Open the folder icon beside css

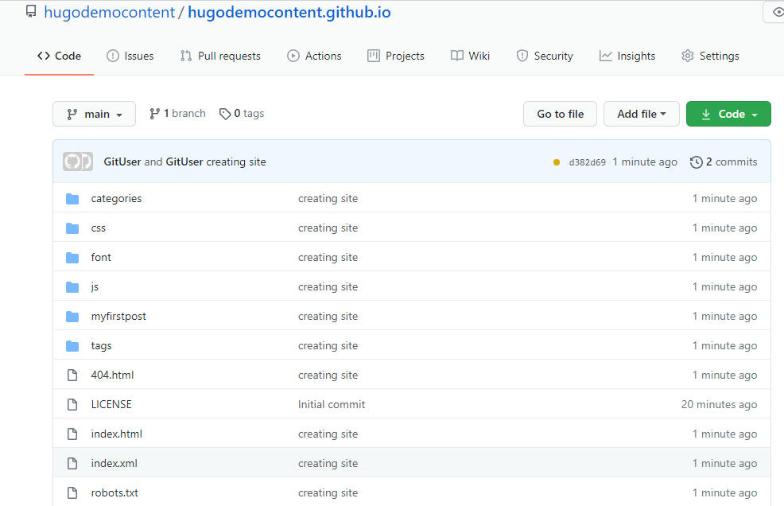[72, 228]
